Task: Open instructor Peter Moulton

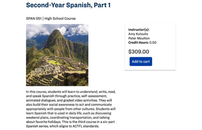Action: [x=139, y=38]
